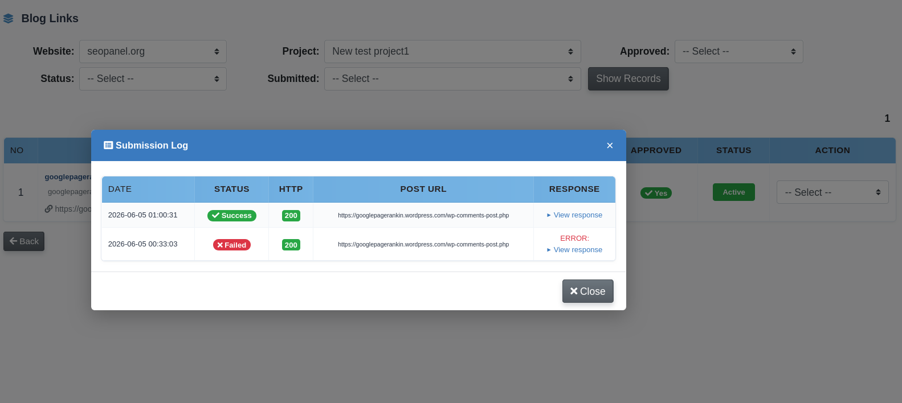Click the Show Records button
Image resolution: width=902 pixels, height=403 pixels.
pyautogui.click(x=628, y=79)
